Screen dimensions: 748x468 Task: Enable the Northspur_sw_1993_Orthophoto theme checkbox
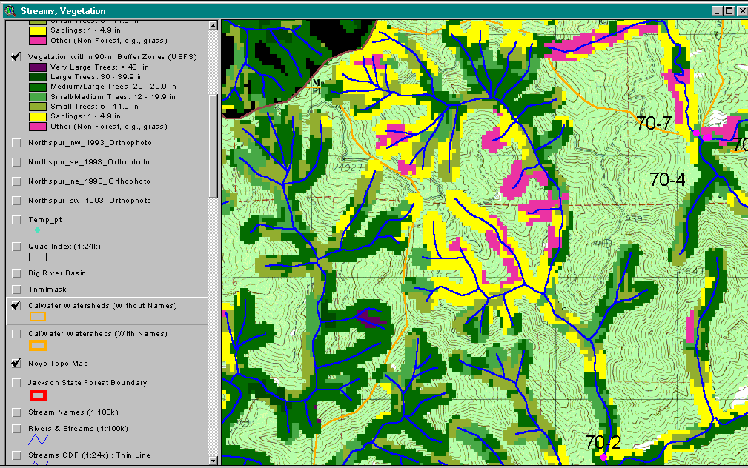(16, 201)
